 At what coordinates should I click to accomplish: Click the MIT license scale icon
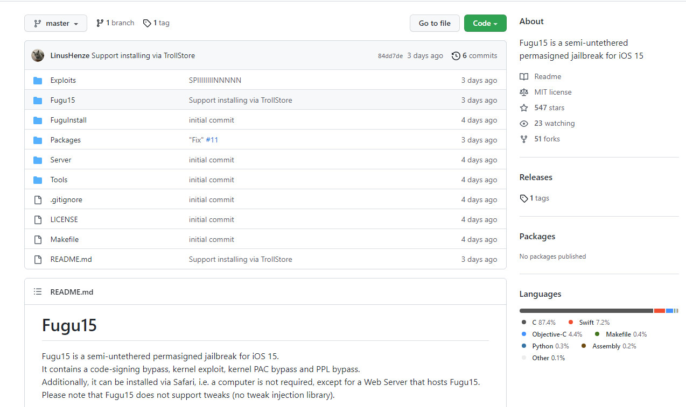pyautogui.click(x=524, y=92)
